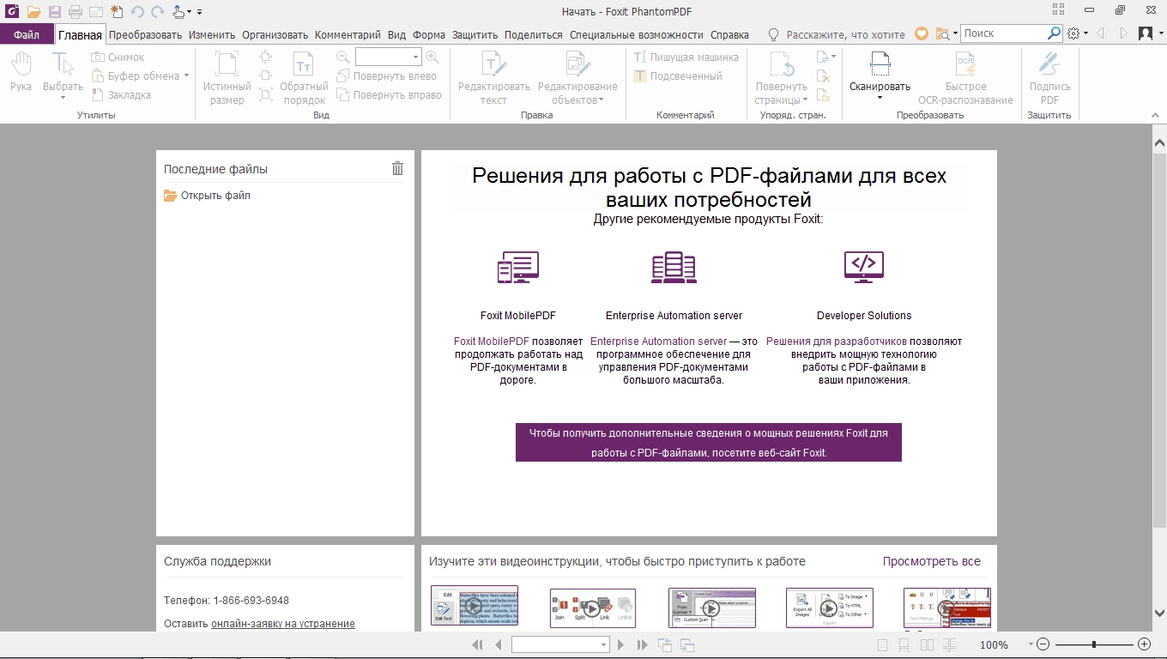Click the Print icon in quick access toolbar
The width and height of the screenshot is (1167, 659).
coord(76,12)
